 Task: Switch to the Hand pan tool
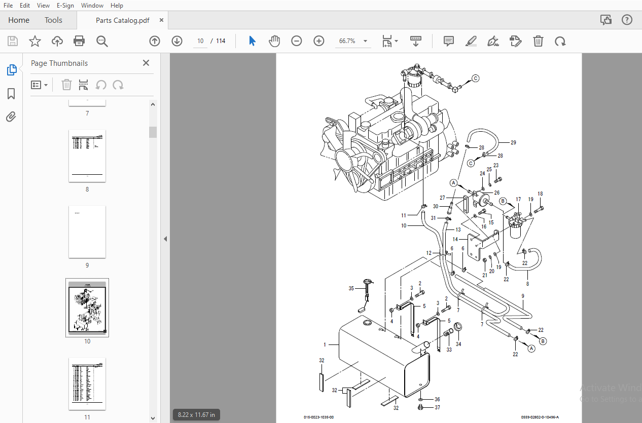pos(274,41)
